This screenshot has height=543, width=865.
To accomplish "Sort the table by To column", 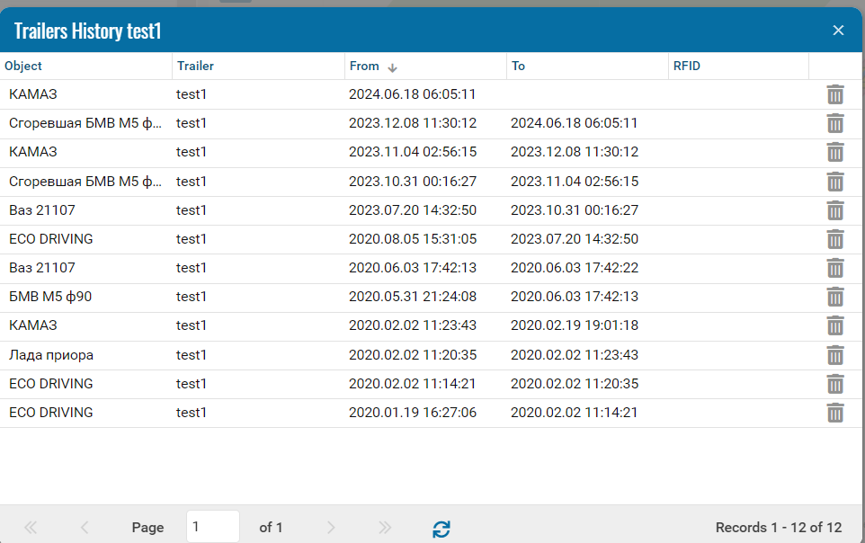I will tap(519, 66).
